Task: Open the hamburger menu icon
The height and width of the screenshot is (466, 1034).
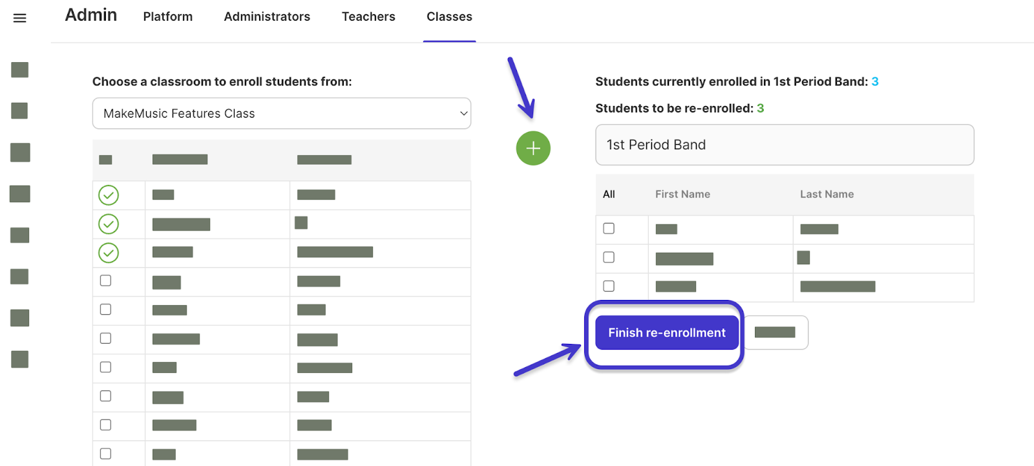Action: pyautogui.click(x=20, y=18)
